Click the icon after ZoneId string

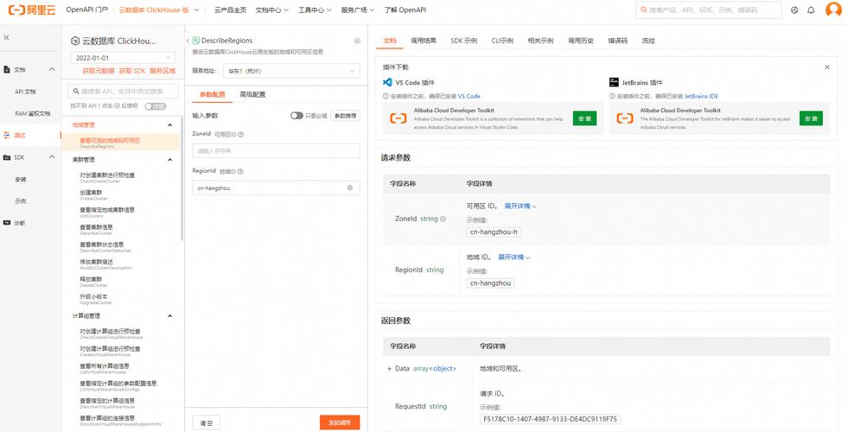tap(443, 219)
